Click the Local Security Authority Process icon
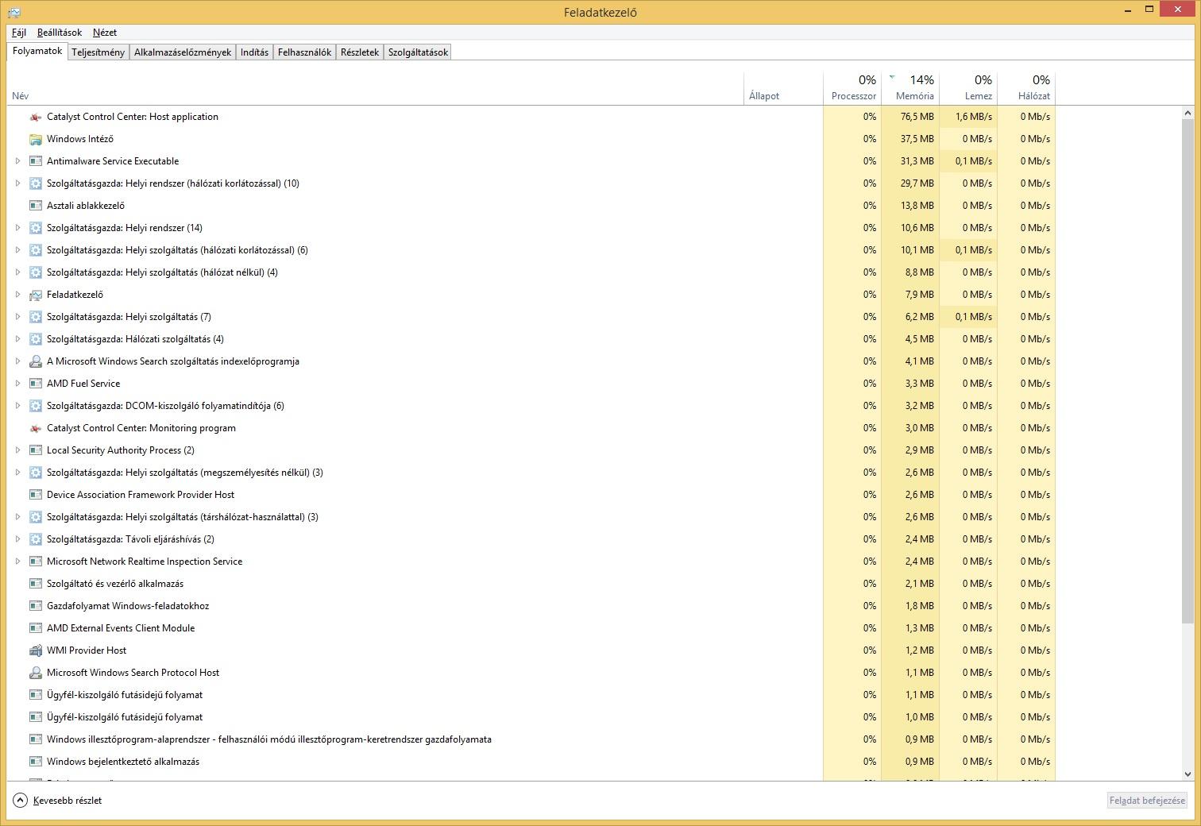The width and height of the screenshot is (1201, 826). pyautogui.click(x=35, y=450)
